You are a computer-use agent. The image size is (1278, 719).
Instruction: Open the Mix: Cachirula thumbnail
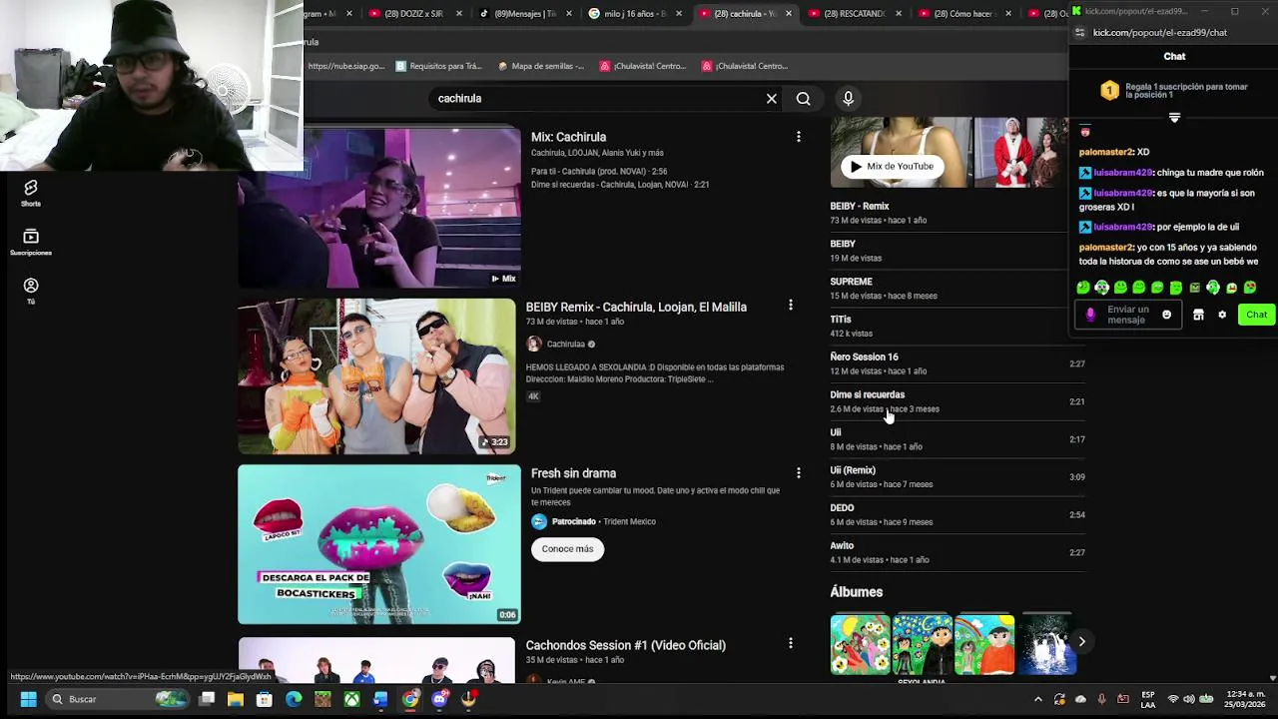coord(379,207)
